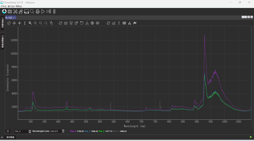The height and width of the screenshot is (141, 254).
Task: Click the table grid icon in graph toolbar
Action: [124, 23]
